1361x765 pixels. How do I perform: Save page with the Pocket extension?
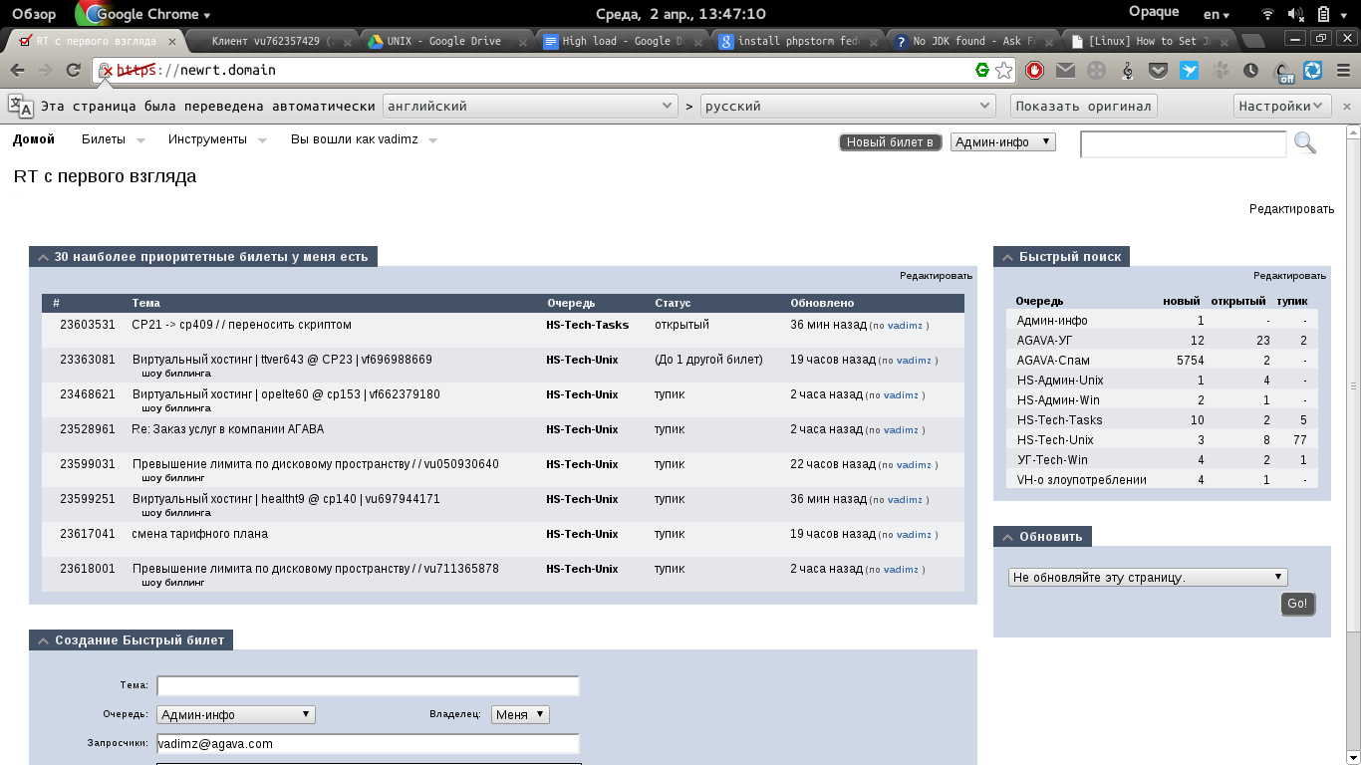click(1158, 71)
